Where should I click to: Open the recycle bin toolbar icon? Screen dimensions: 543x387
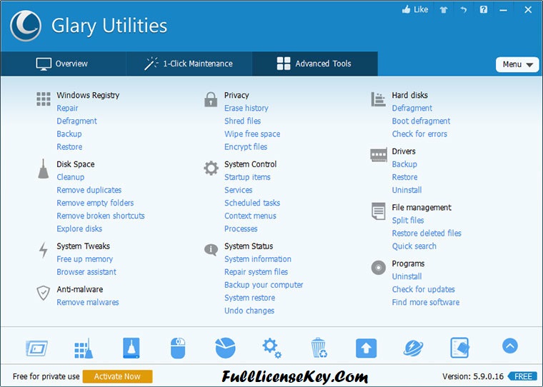point(319,348)
